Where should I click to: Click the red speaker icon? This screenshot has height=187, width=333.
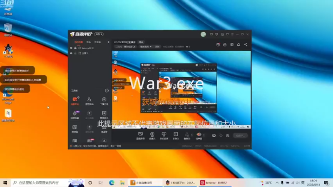click(199, 134)
